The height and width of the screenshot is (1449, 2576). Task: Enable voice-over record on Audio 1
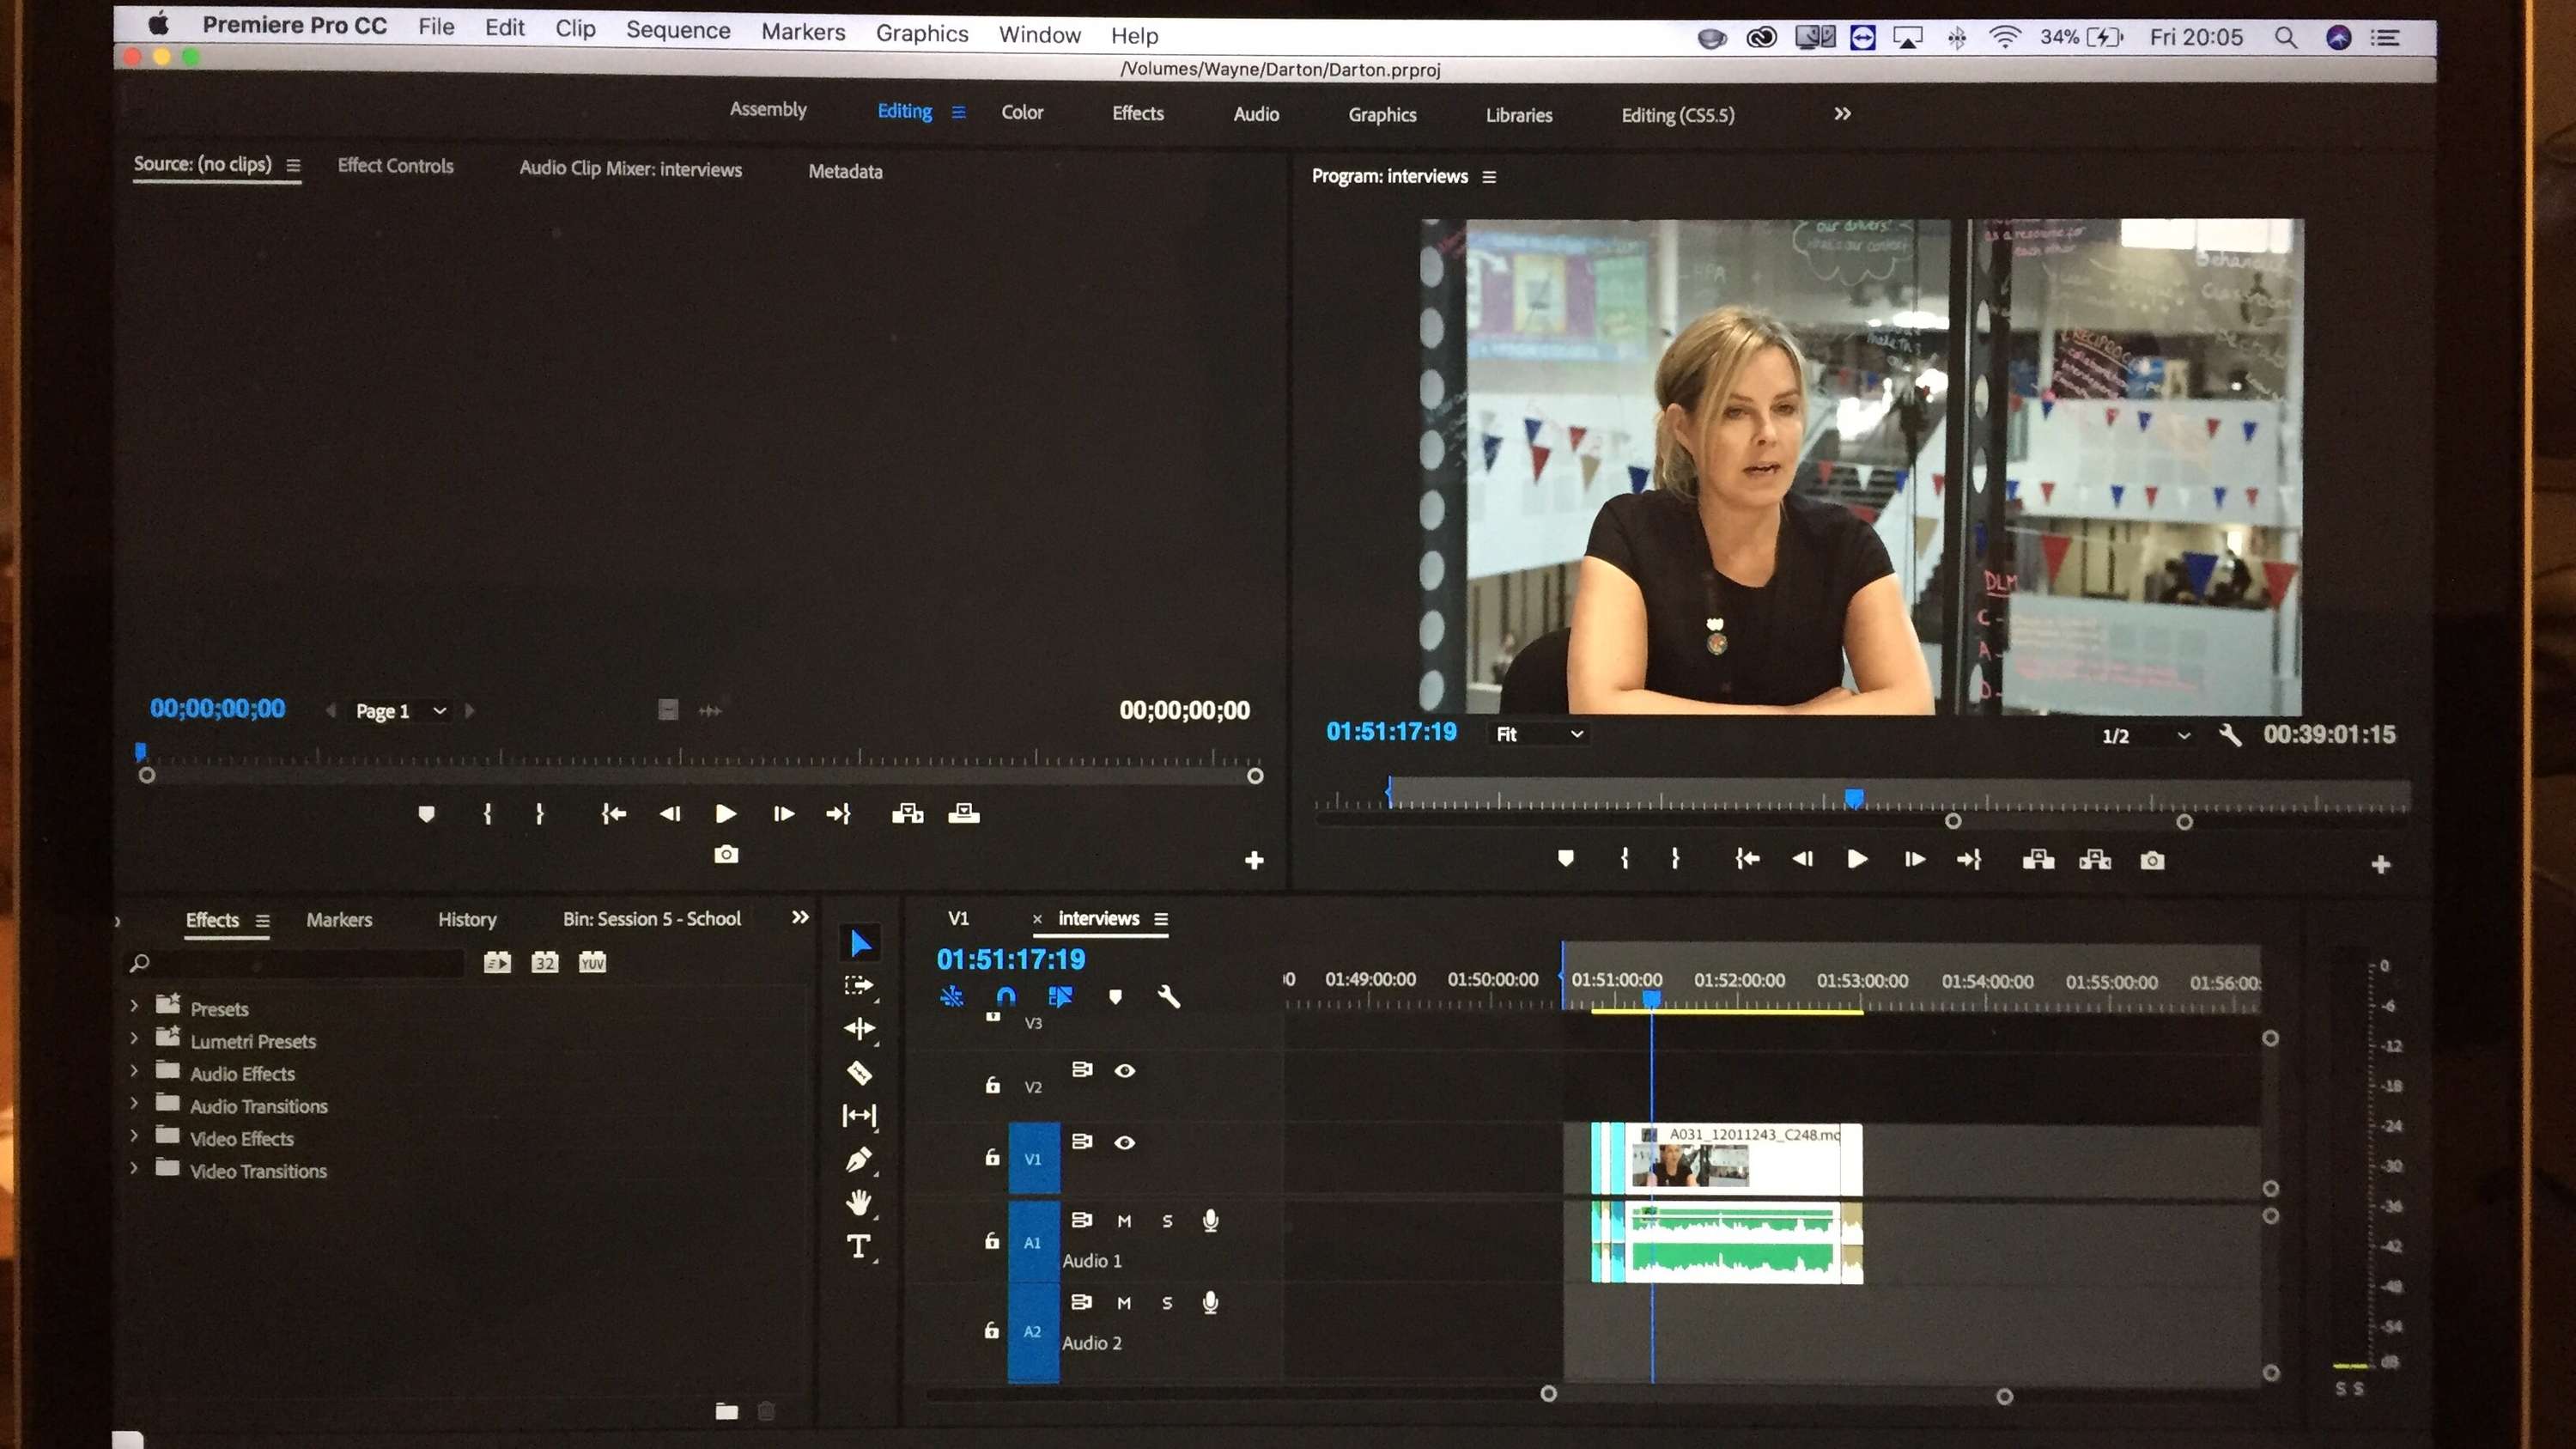pyautogui.click(x=1210, y=1221)
